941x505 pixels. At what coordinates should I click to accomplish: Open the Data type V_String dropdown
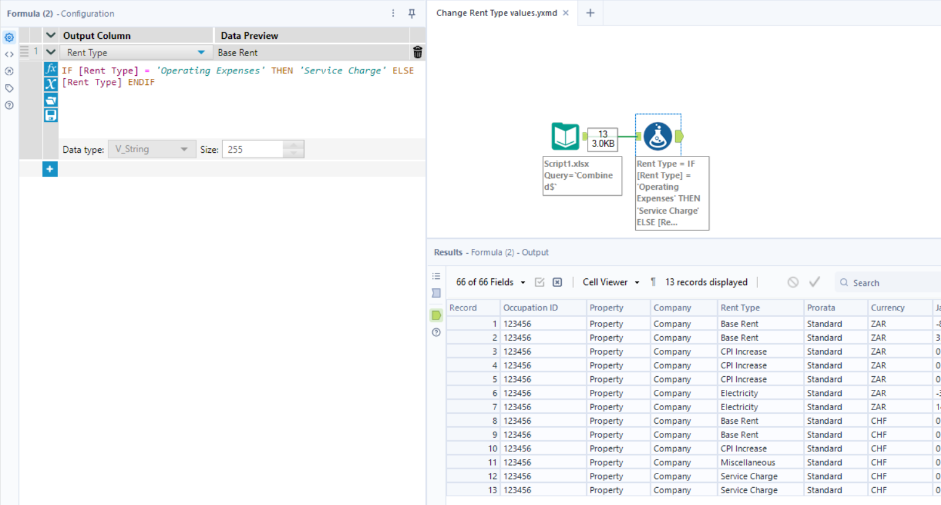point(185,148)
